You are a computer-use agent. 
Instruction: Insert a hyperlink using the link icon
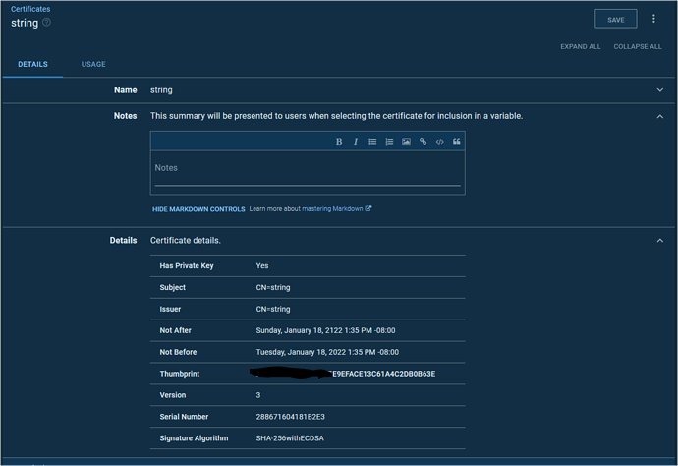click(423, 142)
